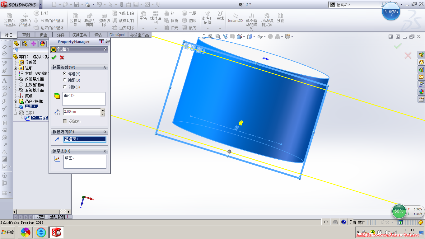Click the Section View icon

(x=232, y=36)
